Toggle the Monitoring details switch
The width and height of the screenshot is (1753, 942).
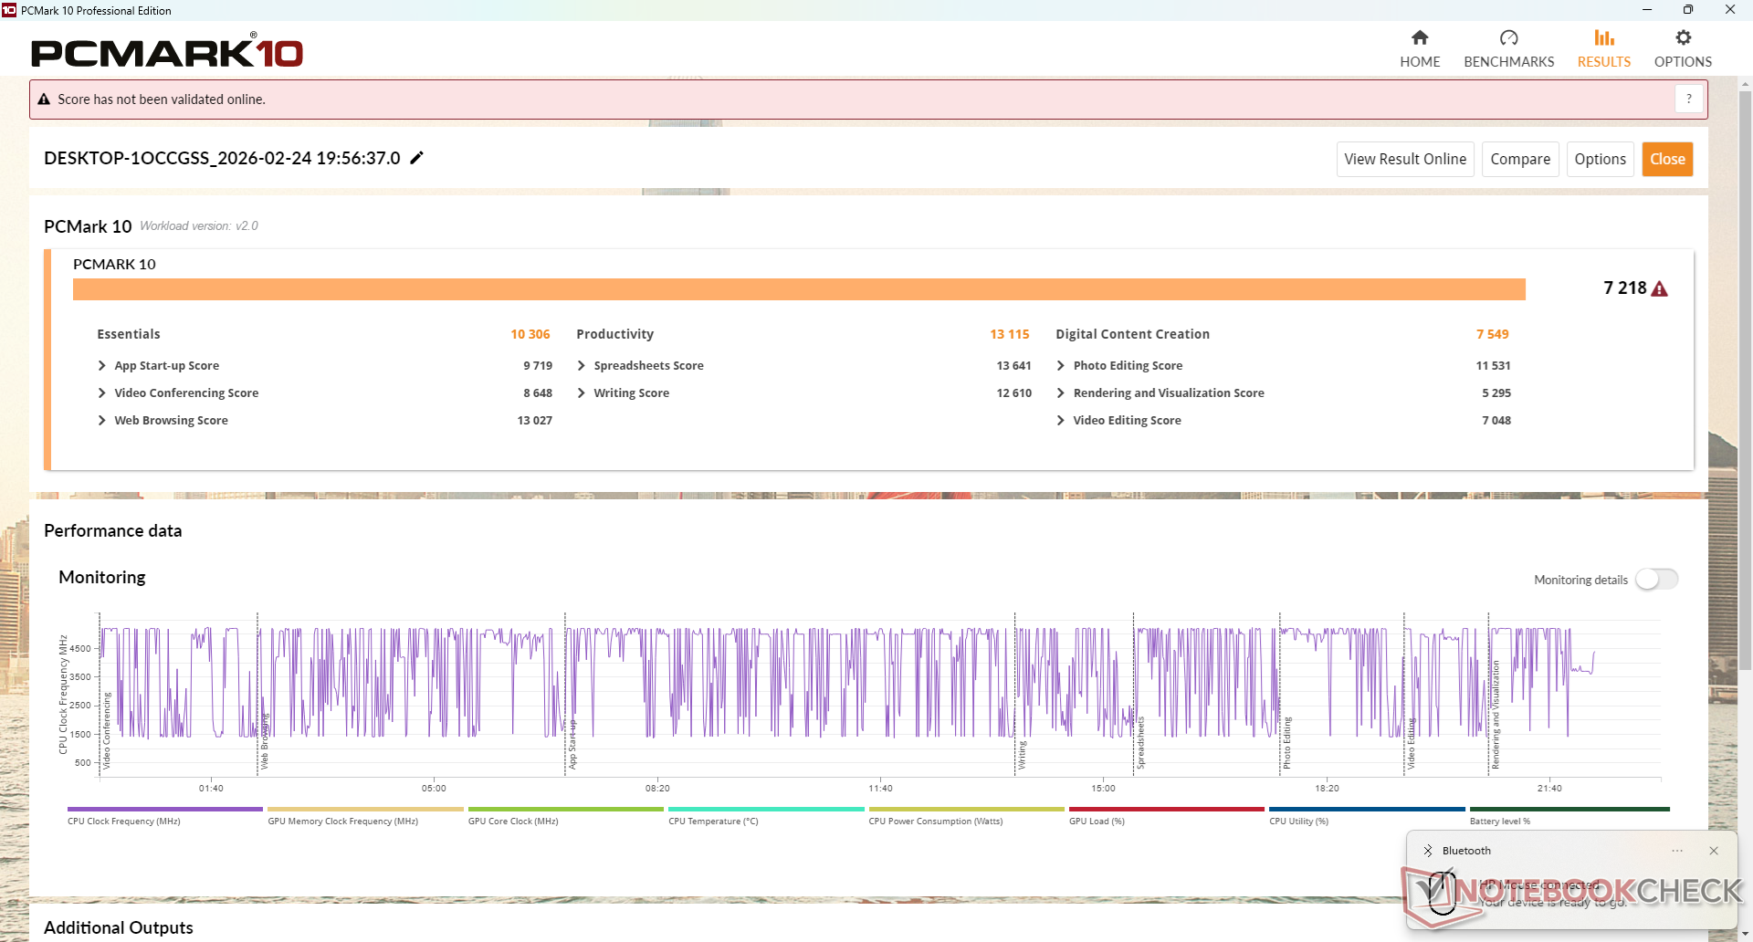[1656, 580]
